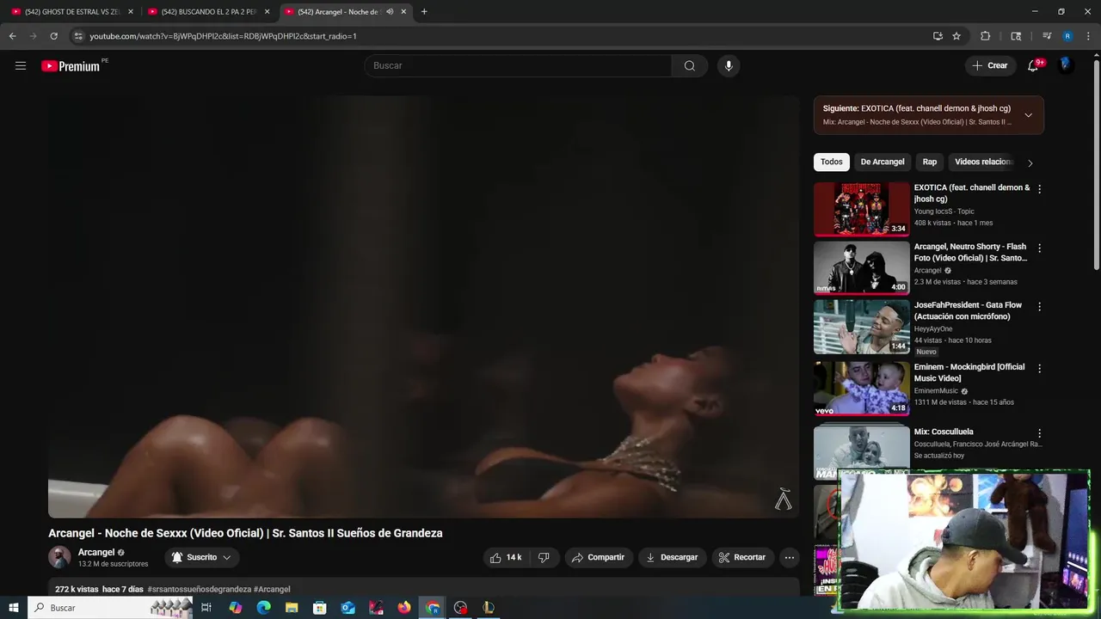Viewport: 1101px width, 619px height.
Task: Open options for Mix: Cosculluela
Action: coord(1039,434)
